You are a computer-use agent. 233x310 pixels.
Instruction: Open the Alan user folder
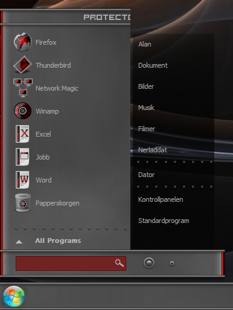point(145,44)
